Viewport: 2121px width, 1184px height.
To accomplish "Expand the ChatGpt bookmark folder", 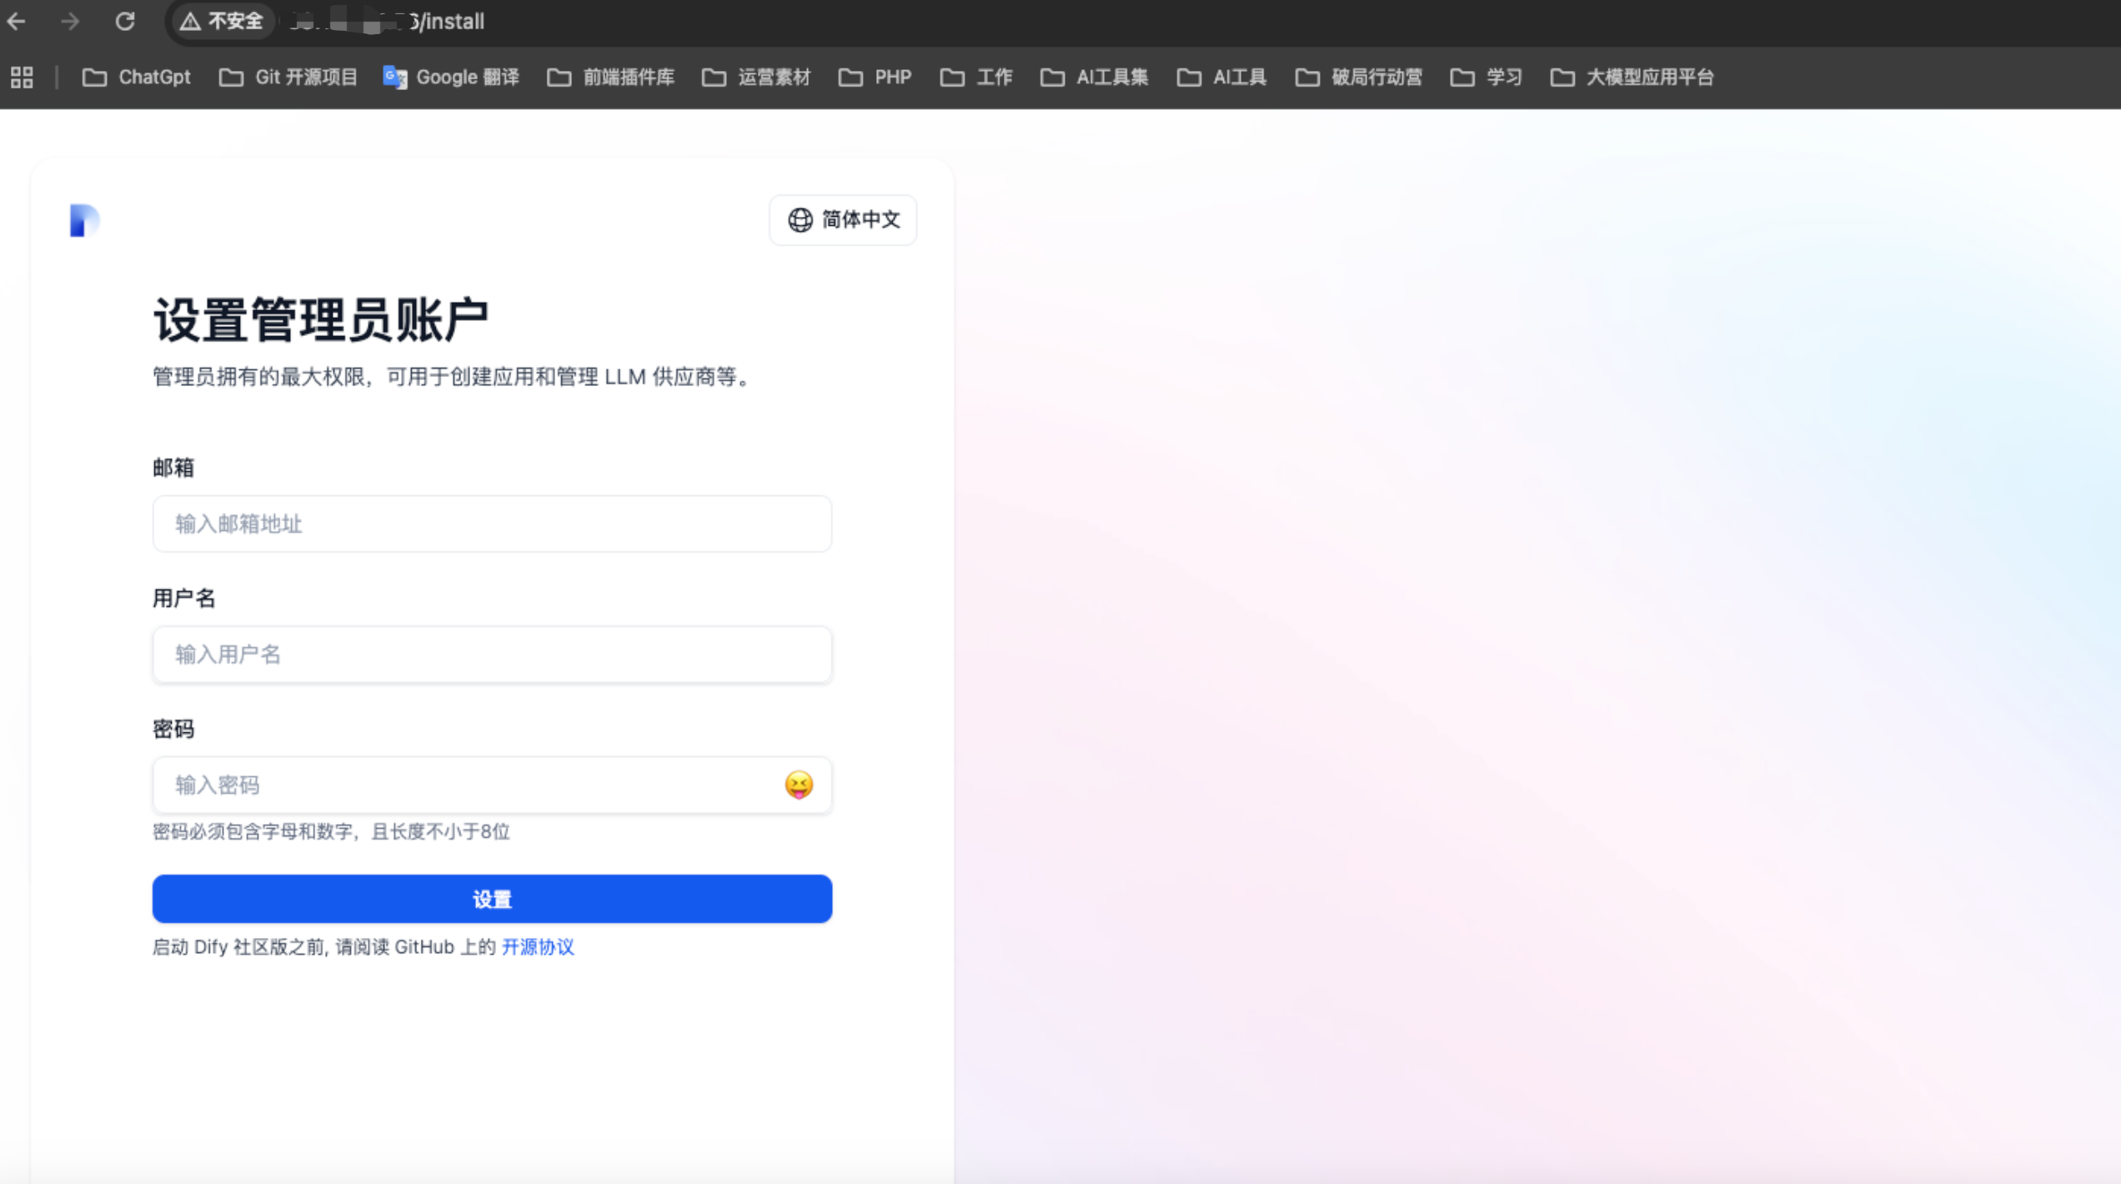I will coord(137,78).
